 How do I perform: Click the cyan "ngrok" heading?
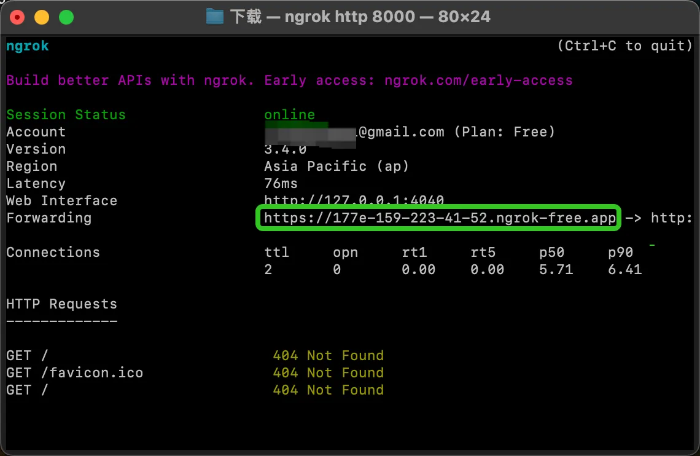point(28,46)
